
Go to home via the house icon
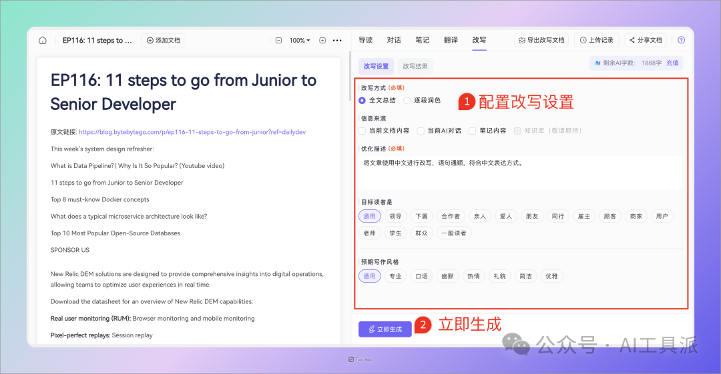(43, 41)
